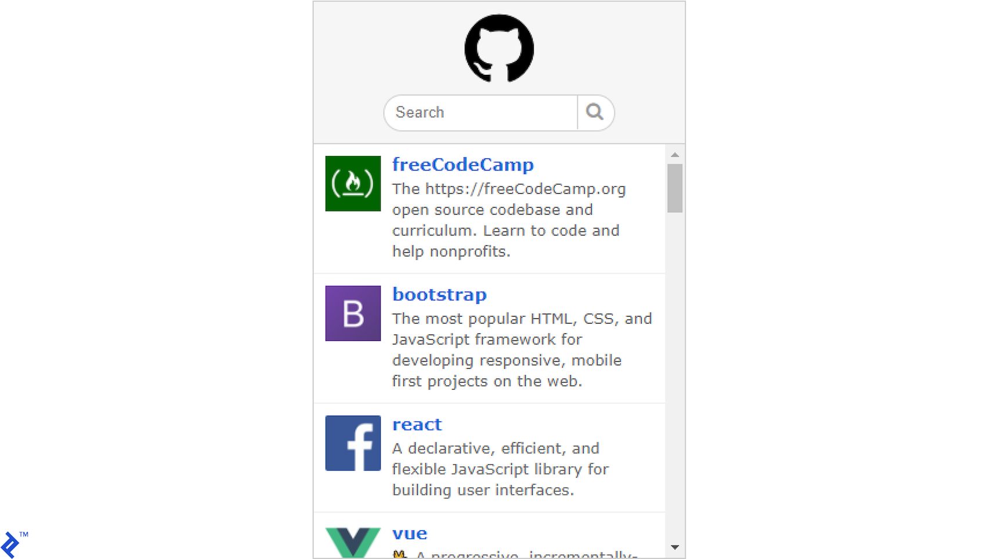The image size is (998, 559).
Task: Click the purple Bootstrap logo icon
Action: pos(352,313)
